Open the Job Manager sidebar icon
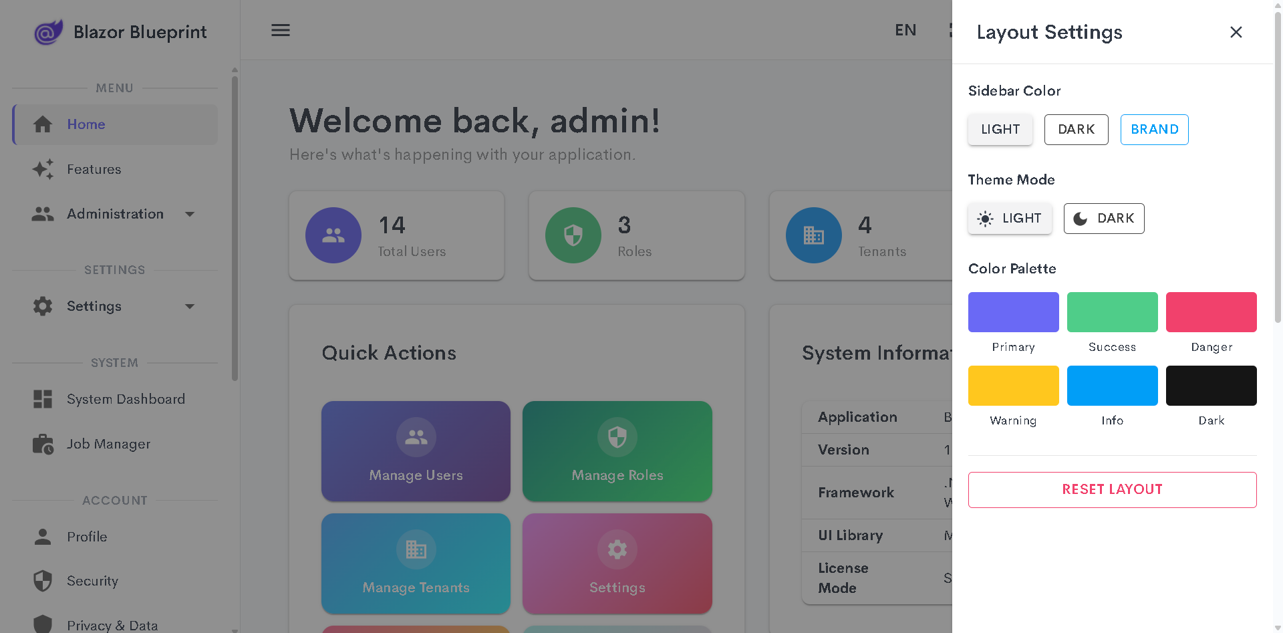This screenshot has width=1283, height=633. [x=43, y=444]
